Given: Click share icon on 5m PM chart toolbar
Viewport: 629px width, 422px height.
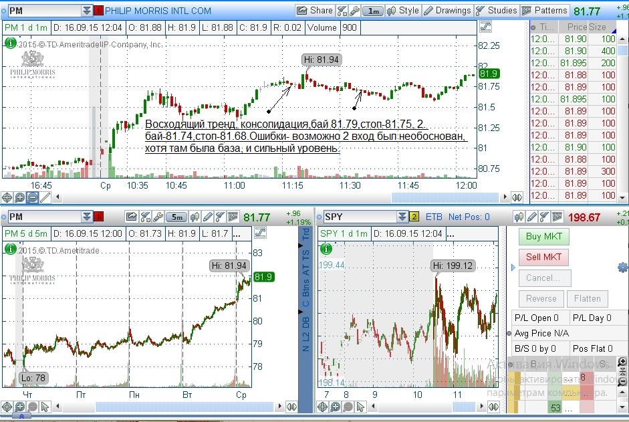Looking at the screenshot, I should coord(132,217).
